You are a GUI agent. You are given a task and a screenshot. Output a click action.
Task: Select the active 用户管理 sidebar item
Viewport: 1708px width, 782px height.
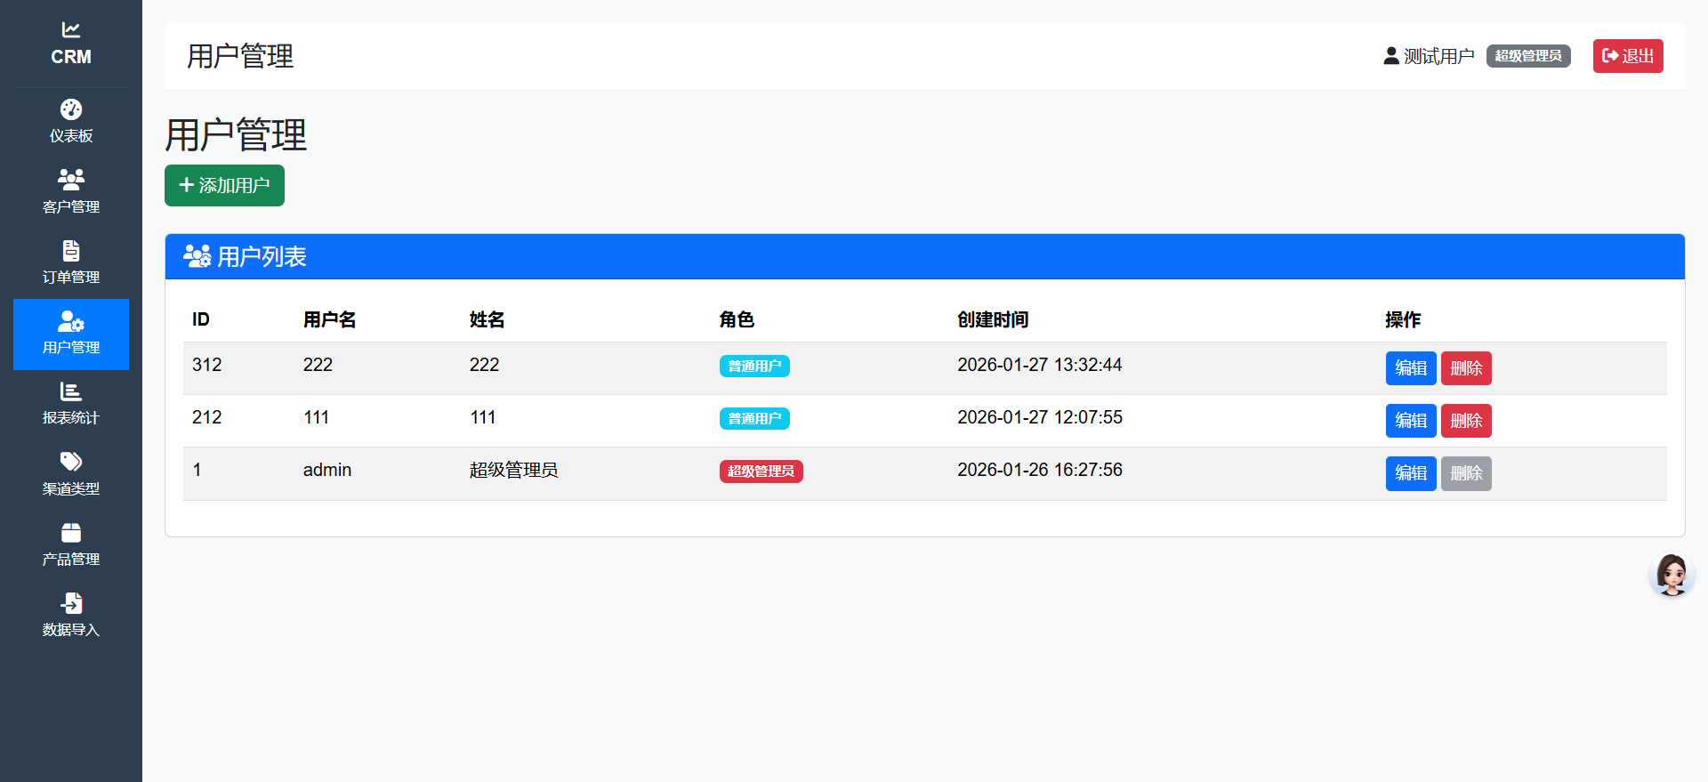71,335
